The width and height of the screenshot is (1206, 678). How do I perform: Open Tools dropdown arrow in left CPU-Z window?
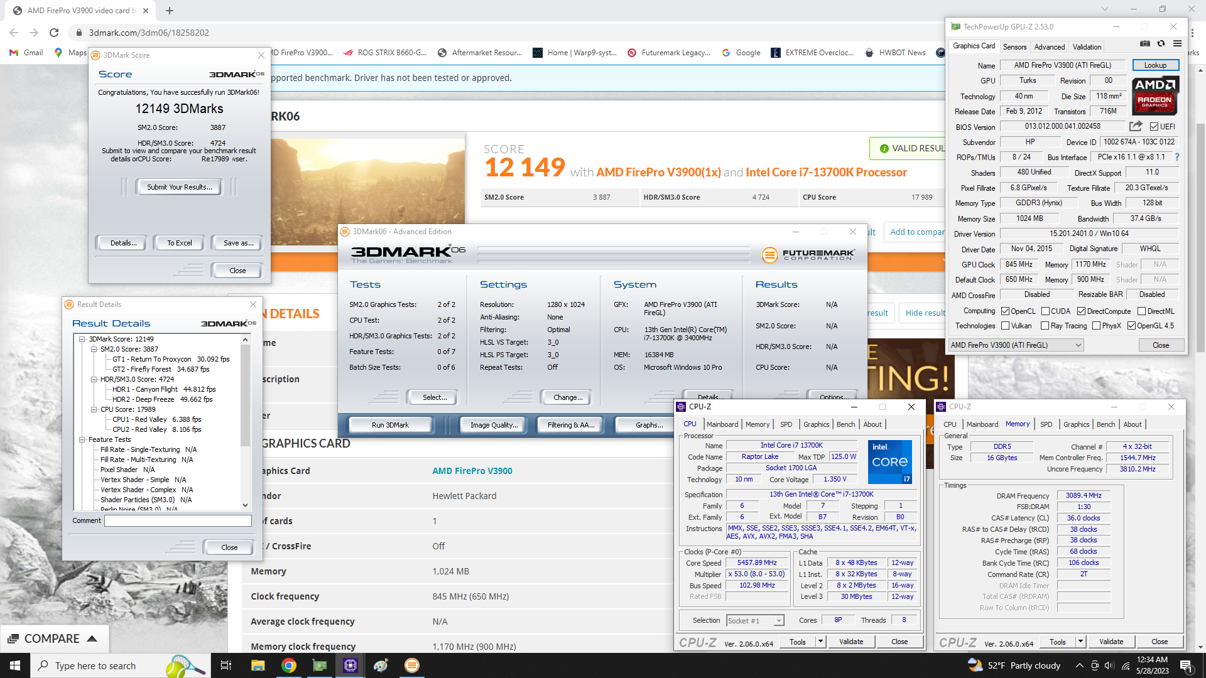pyautogui.click(x=820, y=642)
